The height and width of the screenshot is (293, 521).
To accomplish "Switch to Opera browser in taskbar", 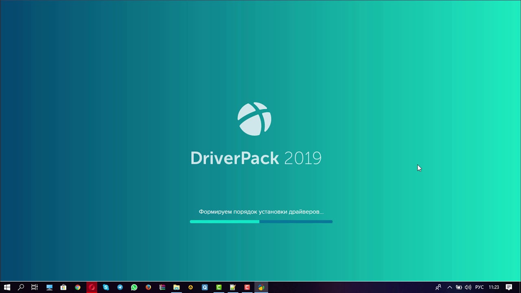I will [x=92, y=287].
